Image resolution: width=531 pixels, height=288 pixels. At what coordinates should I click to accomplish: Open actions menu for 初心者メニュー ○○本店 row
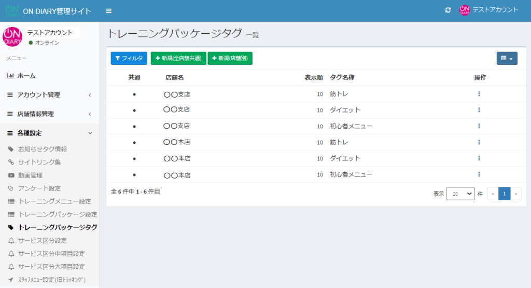479,174
